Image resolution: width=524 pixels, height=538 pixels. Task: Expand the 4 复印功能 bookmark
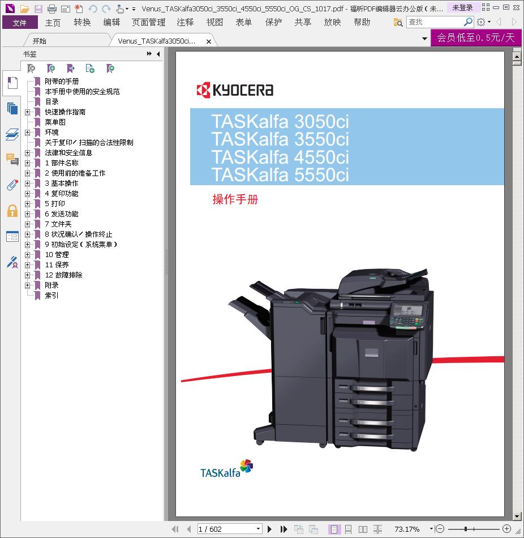click(x=27, y=194)
